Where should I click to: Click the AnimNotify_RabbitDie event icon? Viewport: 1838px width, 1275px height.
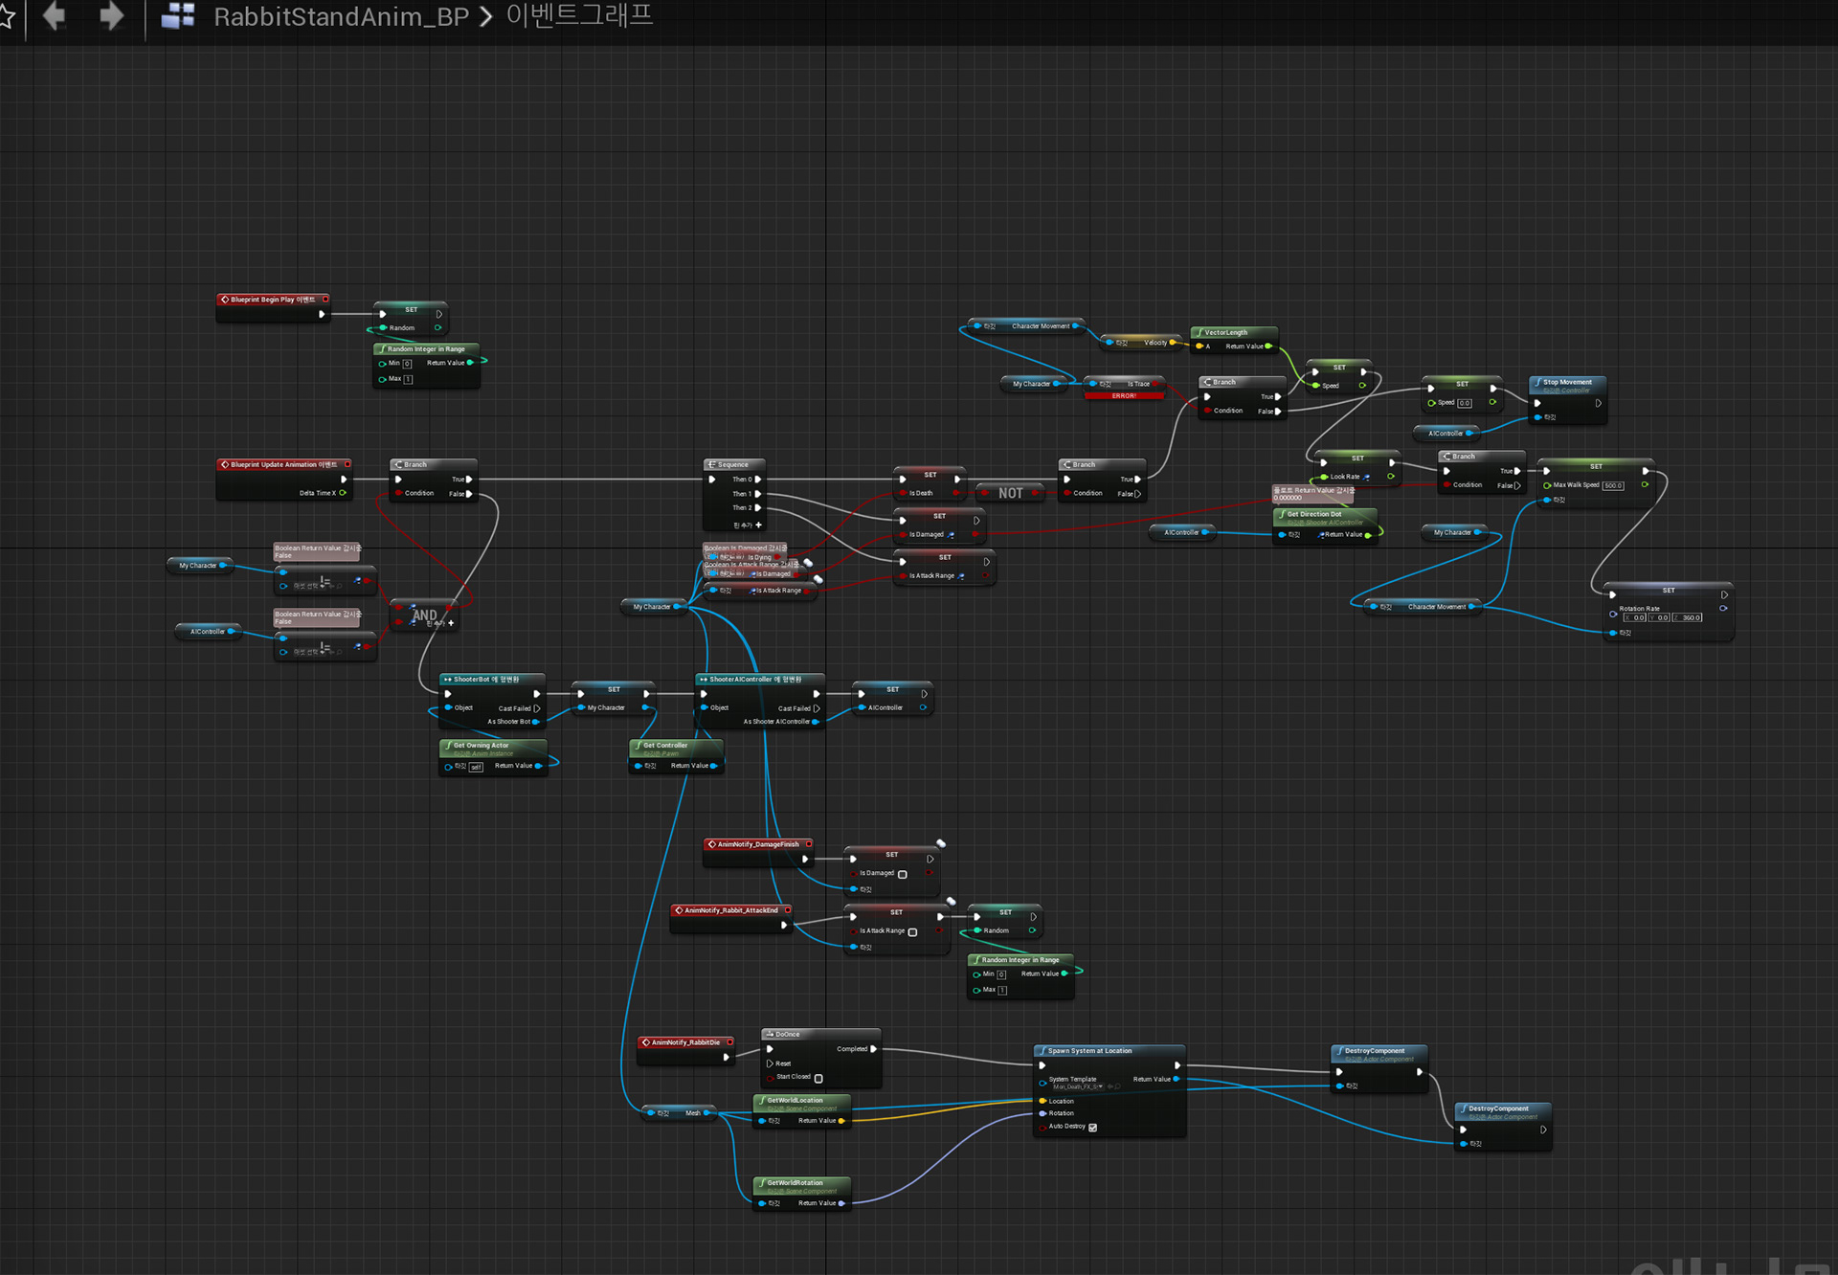[x=646, y=1042]
